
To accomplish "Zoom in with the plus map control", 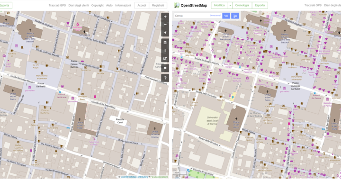I will [165, 17].
